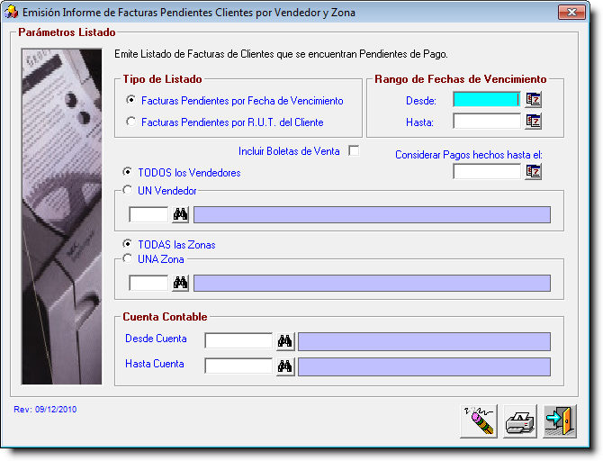
Task: Click the printer button to print report
Action: pos(520,421)
